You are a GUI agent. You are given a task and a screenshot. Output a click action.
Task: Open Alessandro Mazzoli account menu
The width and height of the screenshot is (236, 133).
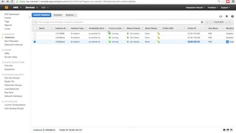click(195, 7)
